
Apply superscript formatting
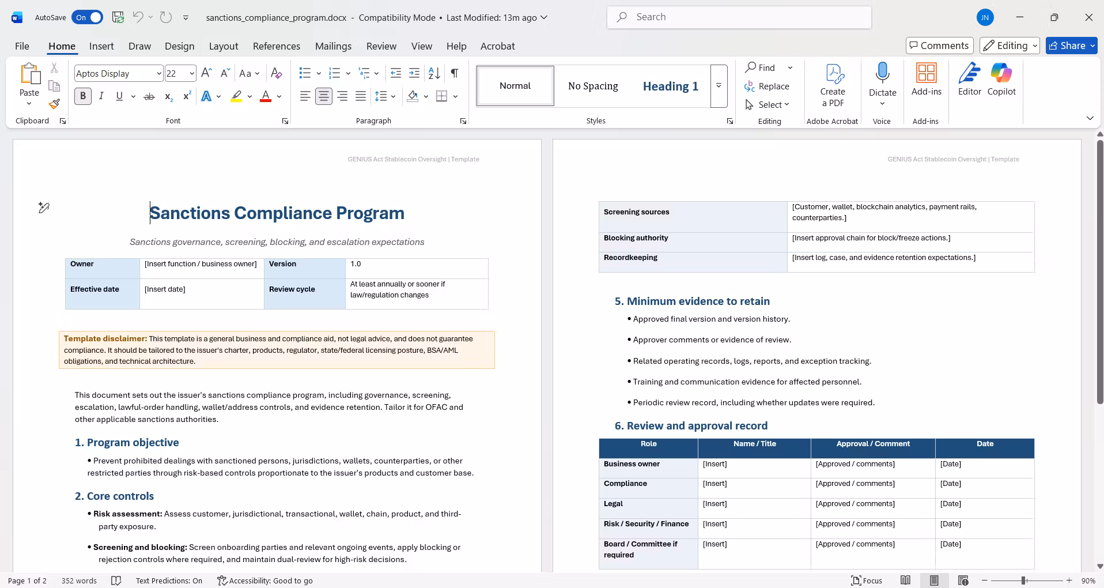coord(187,96)
